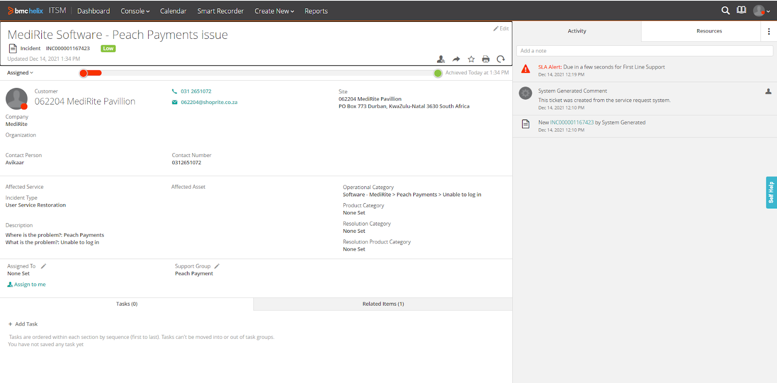777x383 pixels.
Task: Click the contact person Avikaar
Action: pos(15,163)
